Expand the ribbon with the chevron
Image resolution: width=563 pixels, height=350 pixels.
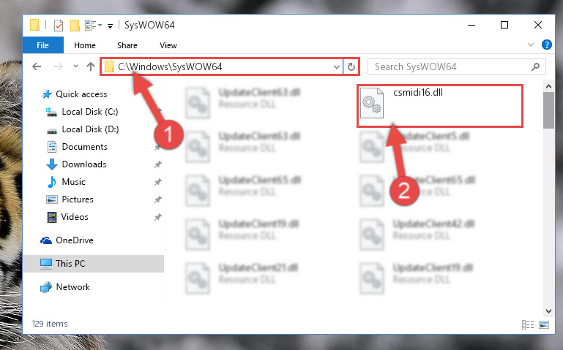pyautogui.click(x=531, y=45)
